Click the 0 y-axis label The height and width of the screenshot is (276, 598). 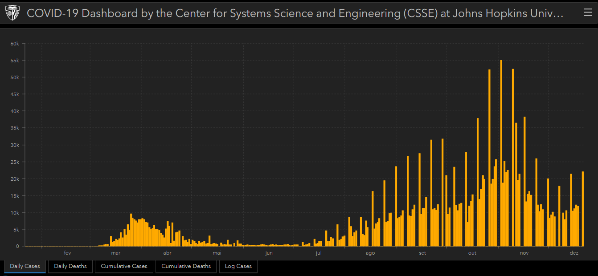18,246
